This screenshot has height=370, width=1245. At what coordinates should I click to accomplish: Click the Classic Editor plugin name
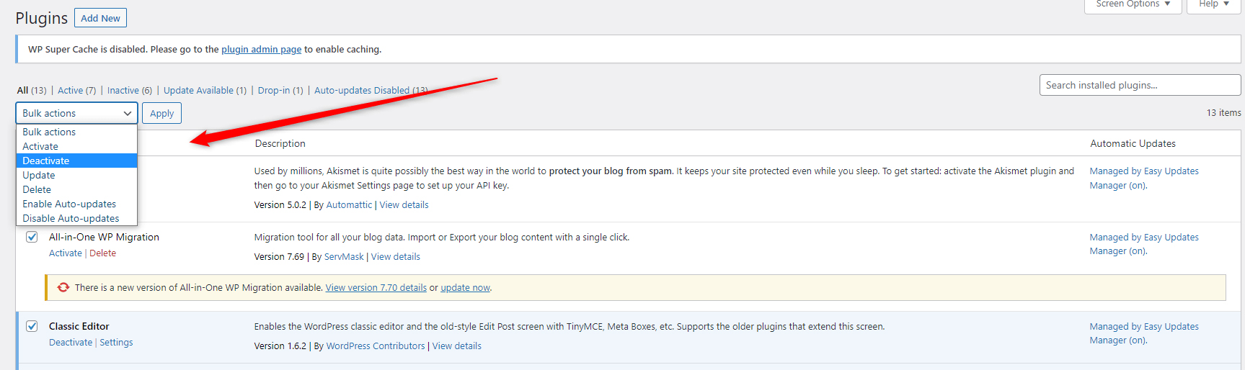79,326
